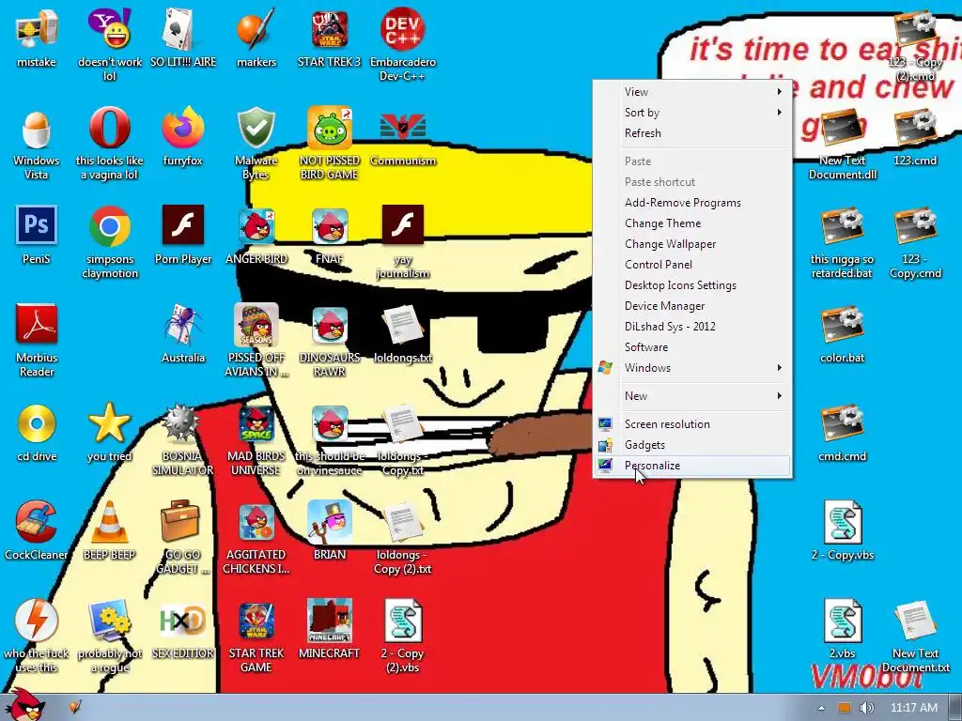This screenshot has height=721, width=962.
Task: Open the 'FNAF' red bird icon
Action: point(330,226)
